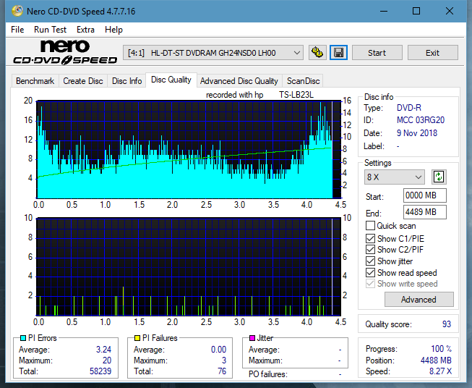Open the File menu
472x388 pixels.
pos(17,30)
